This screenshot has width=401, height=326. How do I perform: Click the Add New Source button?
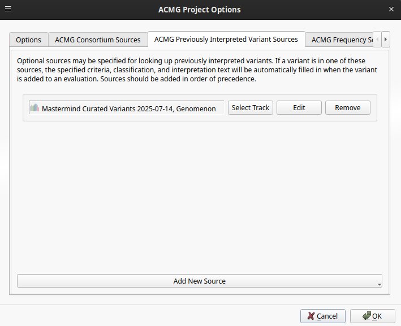(199, 281)
